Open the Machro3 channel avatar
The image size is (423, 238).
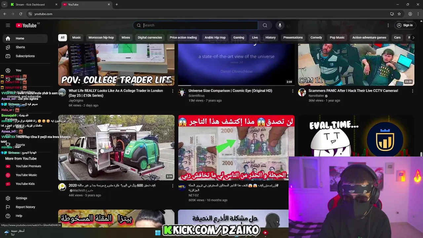[62, 187]
